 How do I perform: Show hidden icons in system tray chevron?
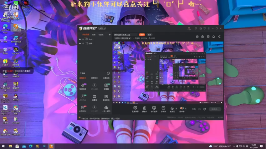pyautogui.click(x=234, y=146)
